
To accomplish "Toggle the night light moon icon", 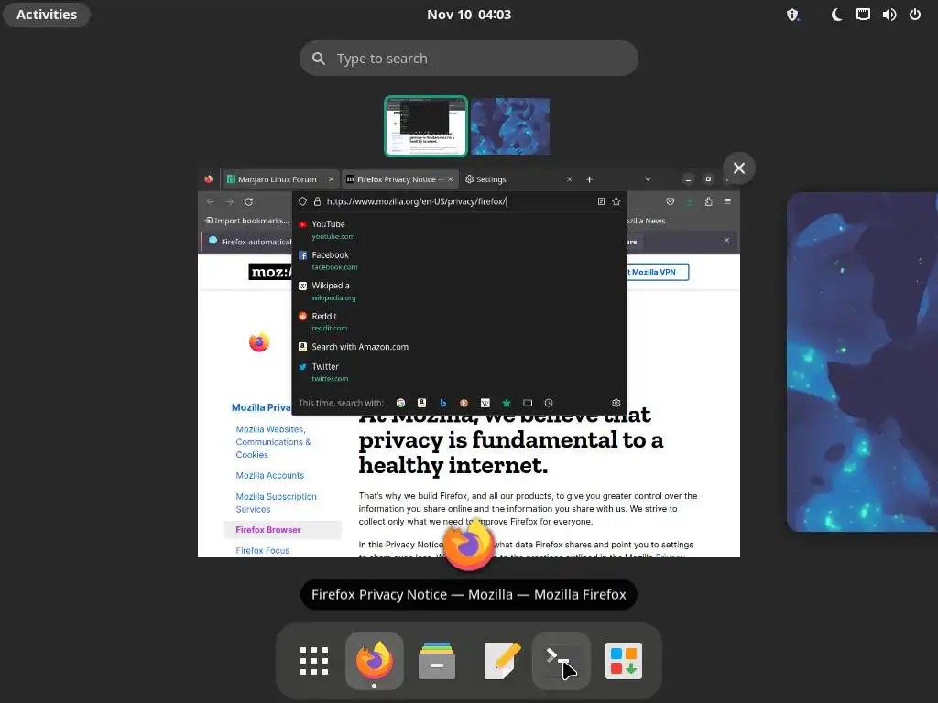I will pos(836,15).
